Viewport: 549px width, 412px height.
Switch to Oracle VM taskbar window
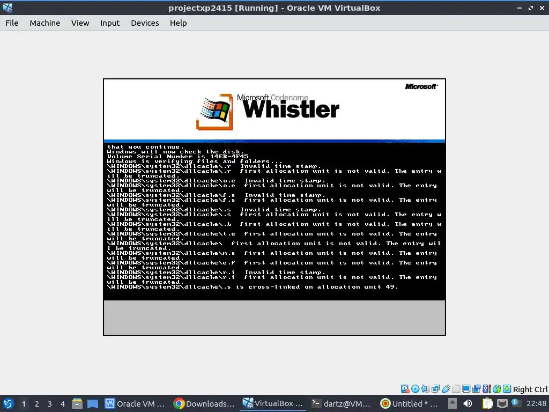(135, 403)
